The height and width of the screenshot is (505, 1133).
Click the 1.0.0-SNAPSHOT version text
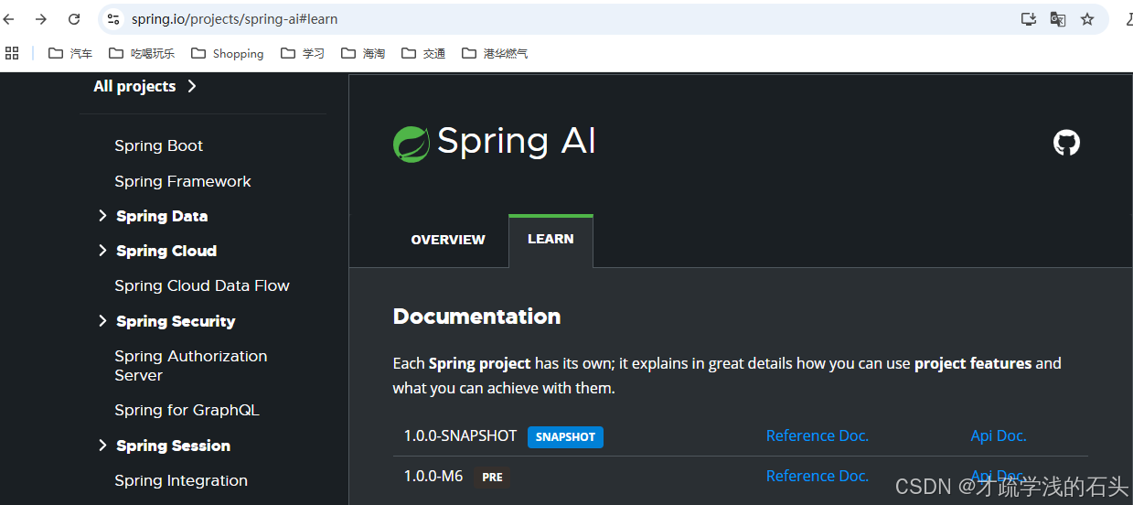coord(460,435)
